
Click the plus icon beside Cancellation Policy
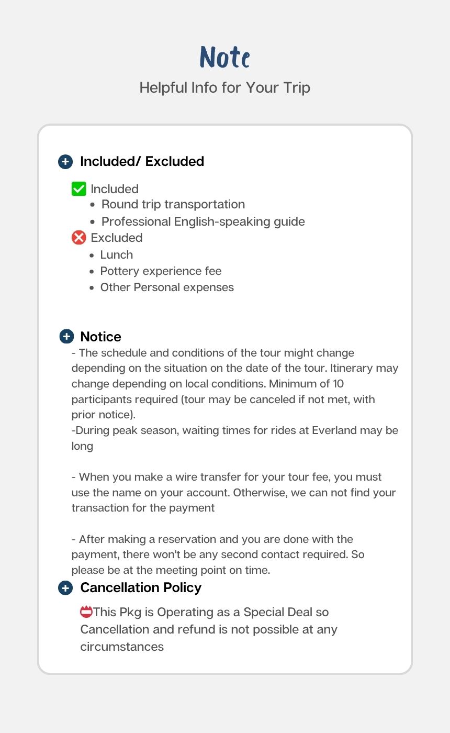click(65, 588)
